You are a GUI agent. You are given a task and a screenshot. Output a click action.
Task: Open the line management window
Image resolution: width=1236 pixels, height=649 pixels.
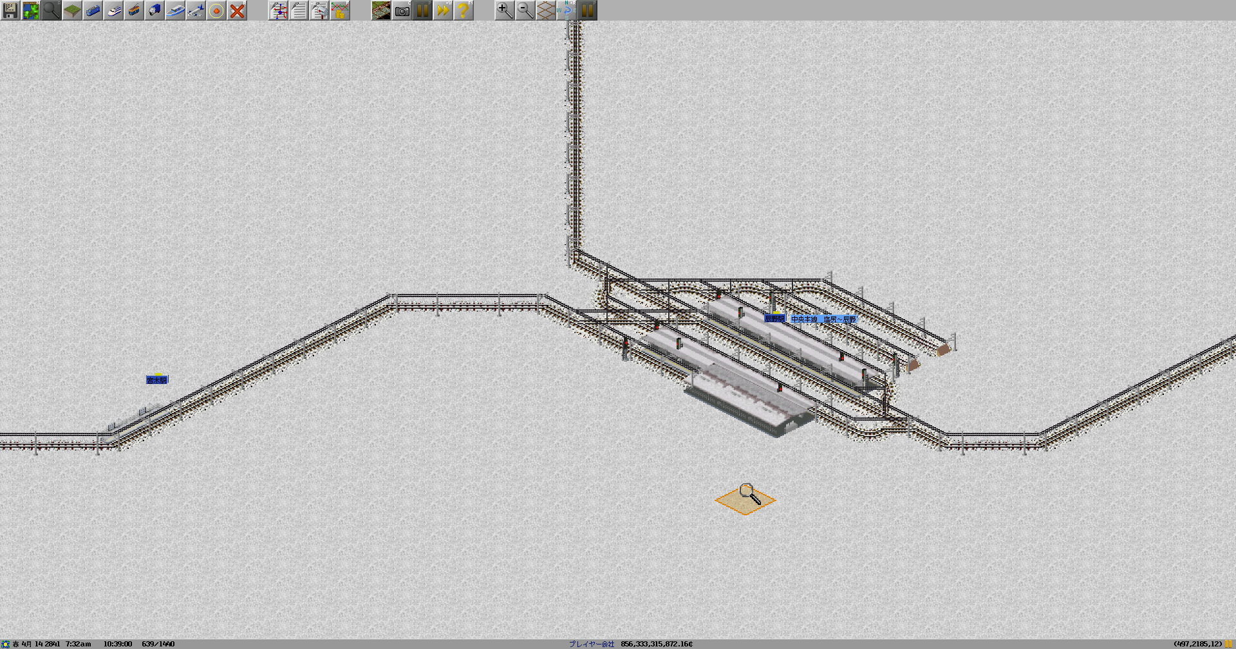[x=278, y=10]
